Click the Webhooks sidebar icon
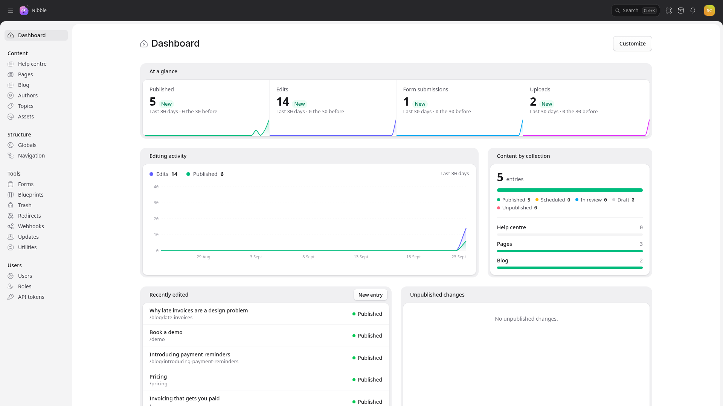 click(x=11, y=226)
